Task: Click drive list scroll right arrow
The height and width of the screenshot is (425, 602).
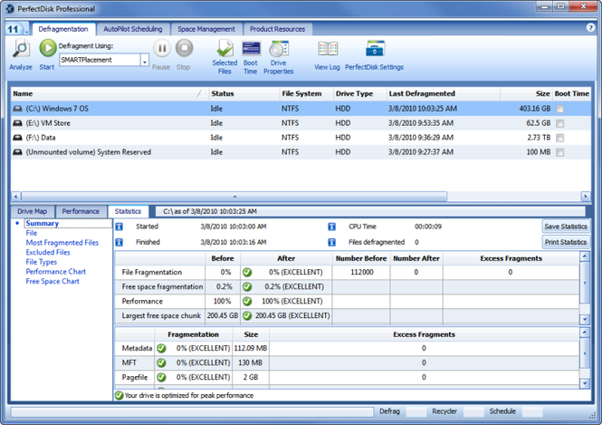Action: 586,197
